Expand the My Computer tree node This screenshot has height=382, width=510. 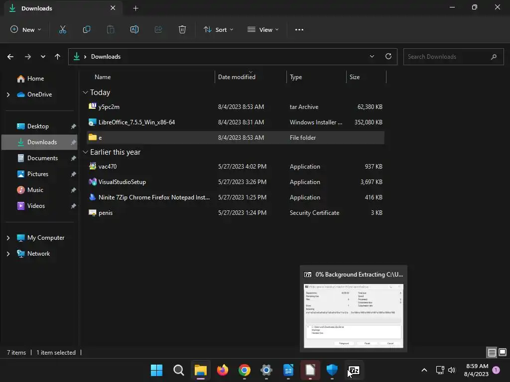coord(8,238)
